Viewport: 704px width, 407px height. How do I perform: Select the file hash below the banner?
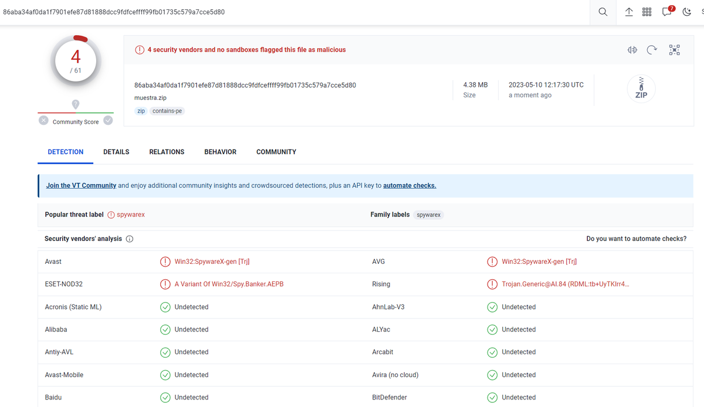click(x=245, y=85)
